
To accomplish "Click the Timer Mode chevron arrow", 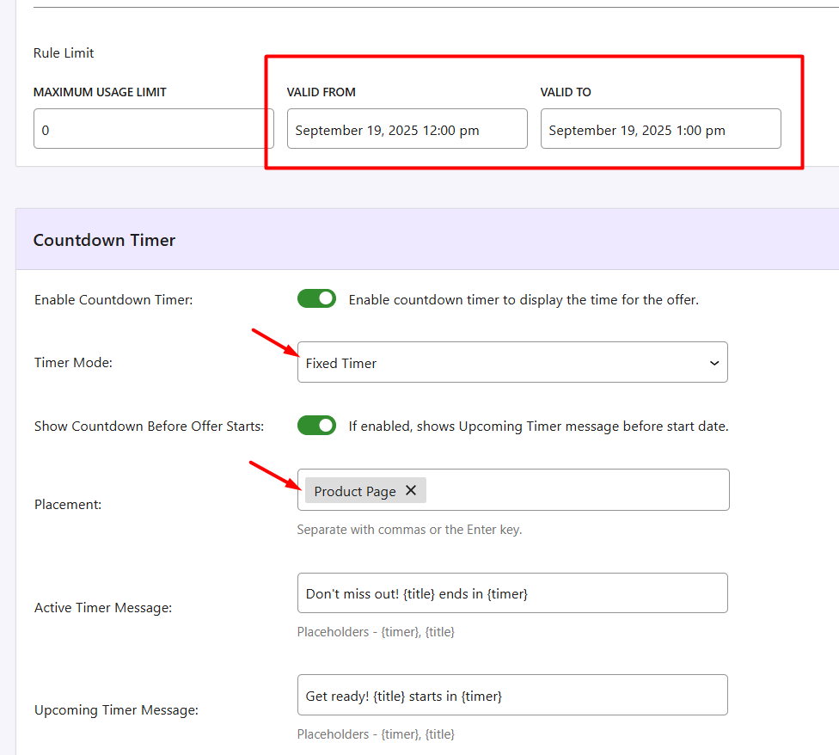I will [x=713, y=363].
